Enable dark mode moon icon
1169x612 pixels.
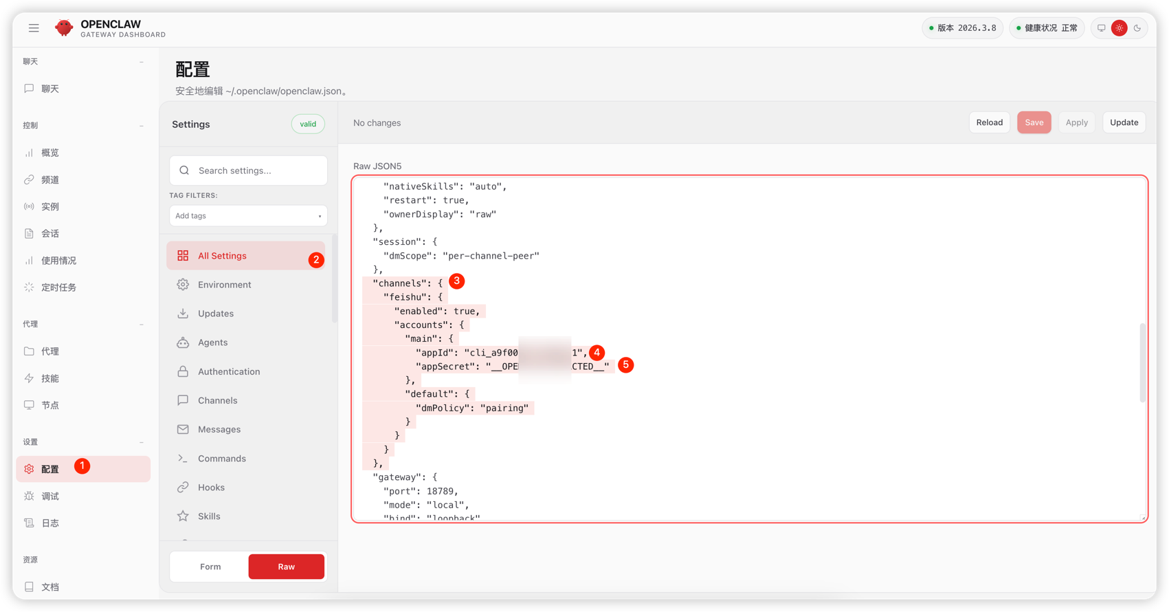[1137, 28]
